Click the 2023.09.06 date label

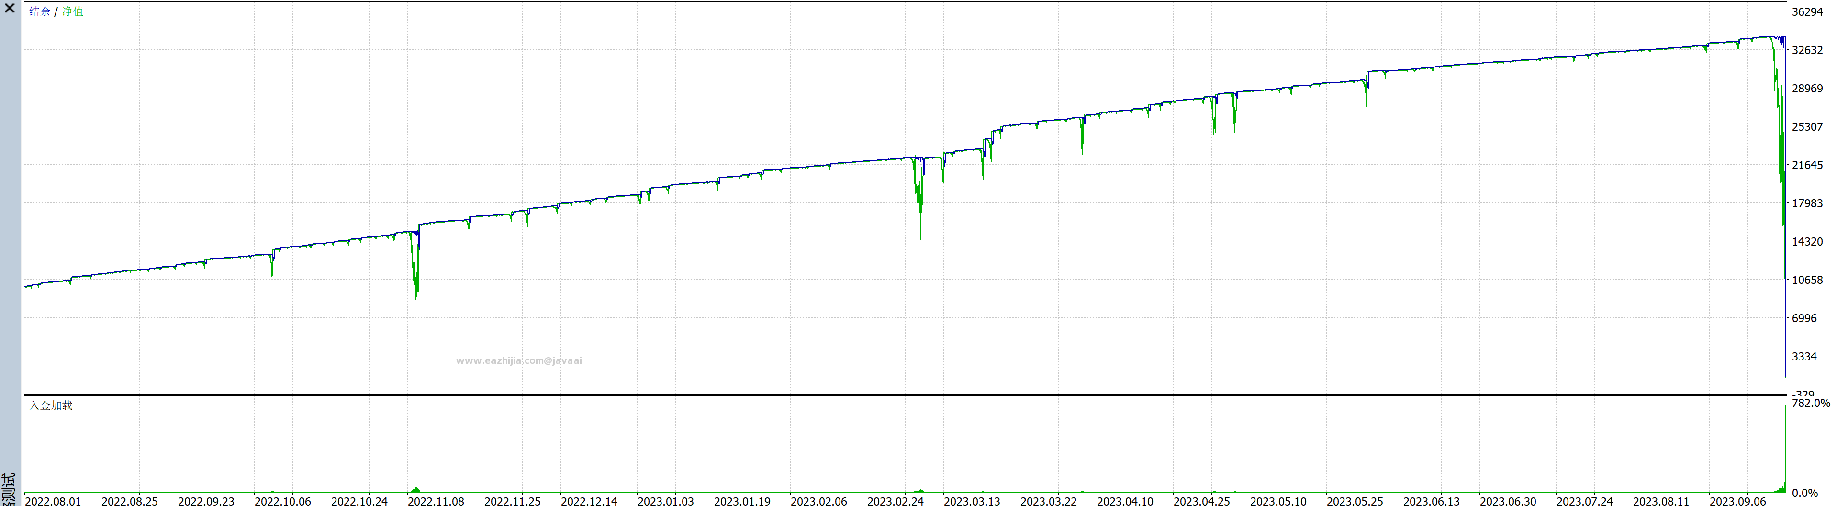[1737, 502]
